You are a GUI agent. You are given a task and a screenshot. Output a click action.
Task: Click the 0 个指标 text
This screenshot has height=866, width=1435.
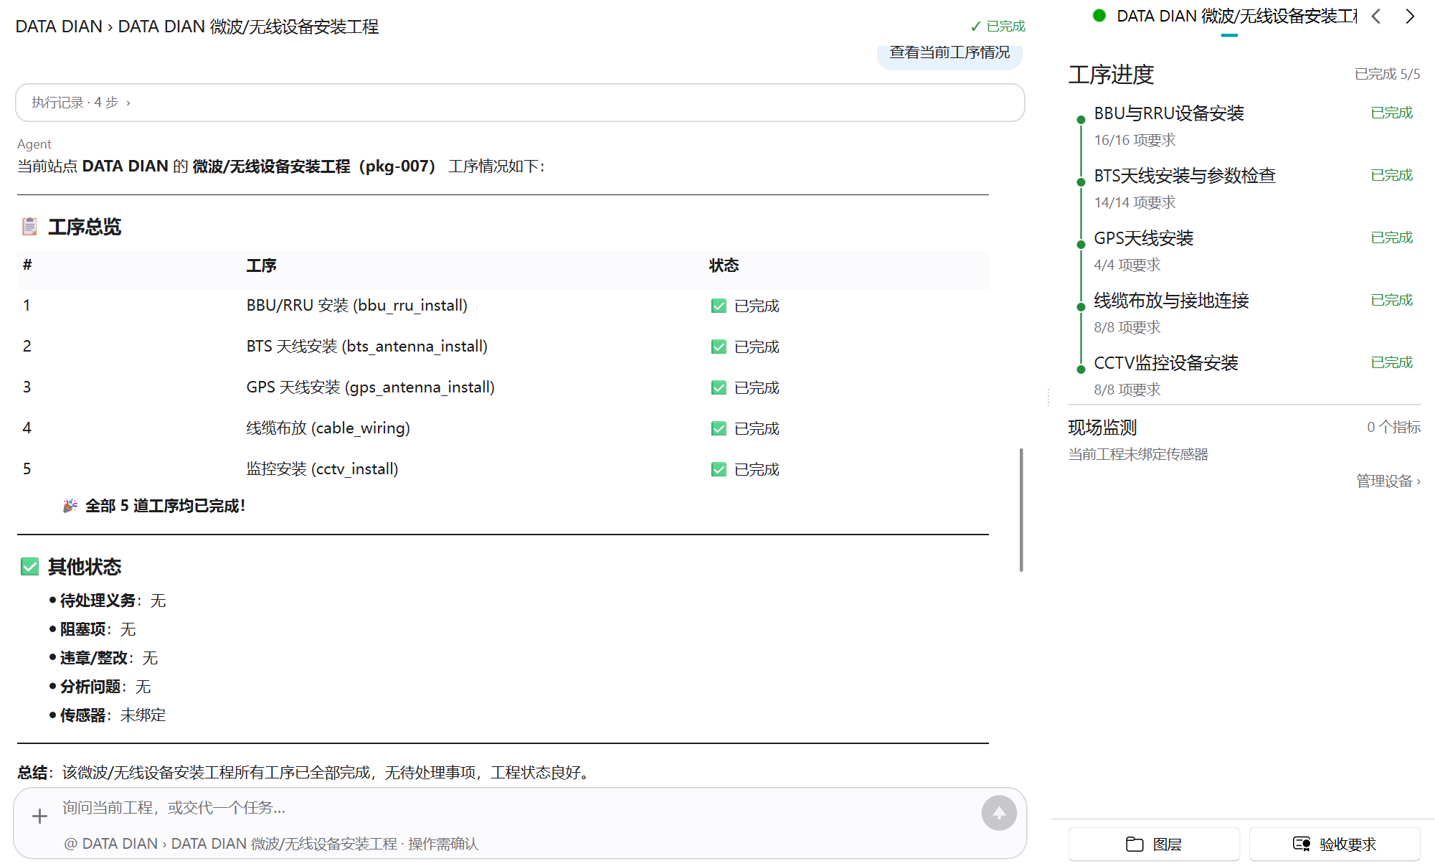coord(1393,428)
